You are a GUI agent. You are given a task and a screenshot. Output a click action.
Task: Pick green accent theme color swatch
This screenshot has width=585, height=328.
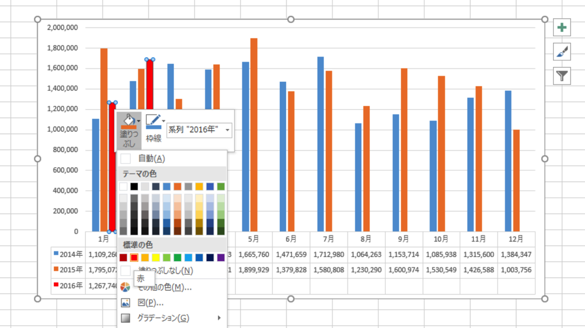[x=221, y=186]
